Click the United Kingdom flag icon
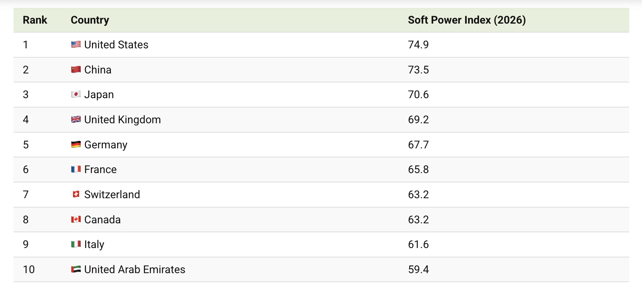642x287 pixels. tap(76, 120)
